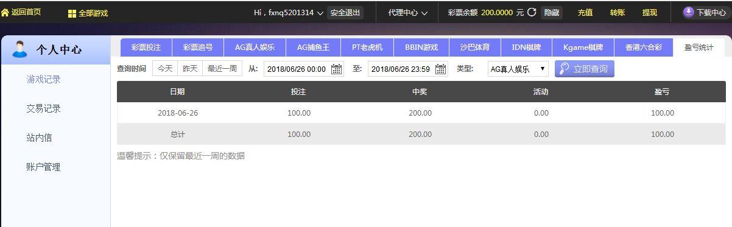Click the 日期 column header
This screenshot has height=227, width=732.
tap(177, 92)
